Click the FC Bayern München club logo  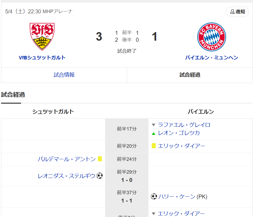[211, 37]
